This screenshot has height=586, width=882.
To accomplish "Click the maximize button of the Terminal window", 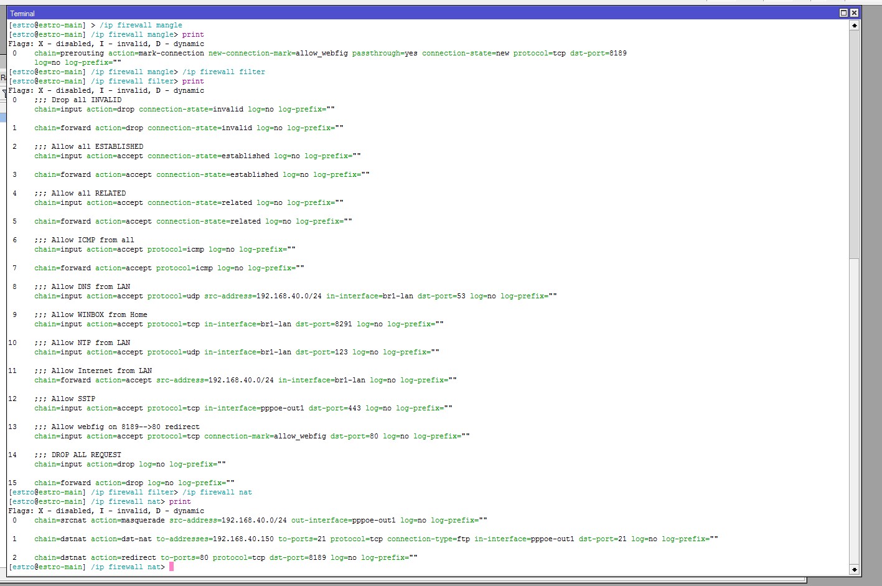I will 844,12.
